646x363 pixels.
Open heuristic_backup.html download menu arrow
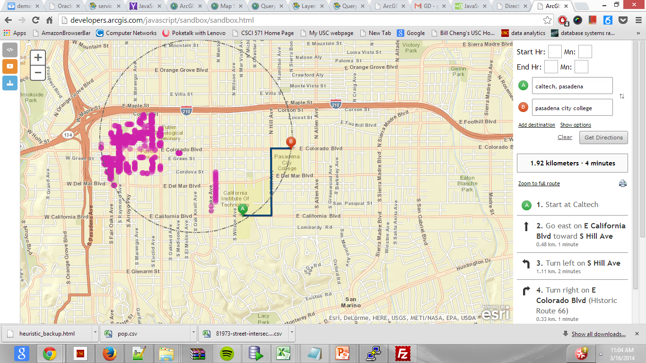(96, 333)
